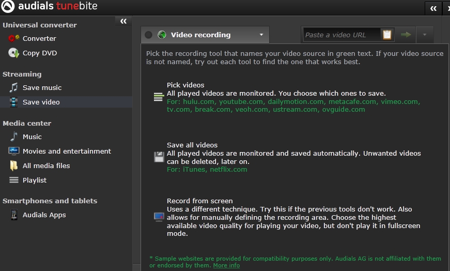Click the Save video filmstrip icon
The width and height of the screenshot is (450, 271).
13,102
